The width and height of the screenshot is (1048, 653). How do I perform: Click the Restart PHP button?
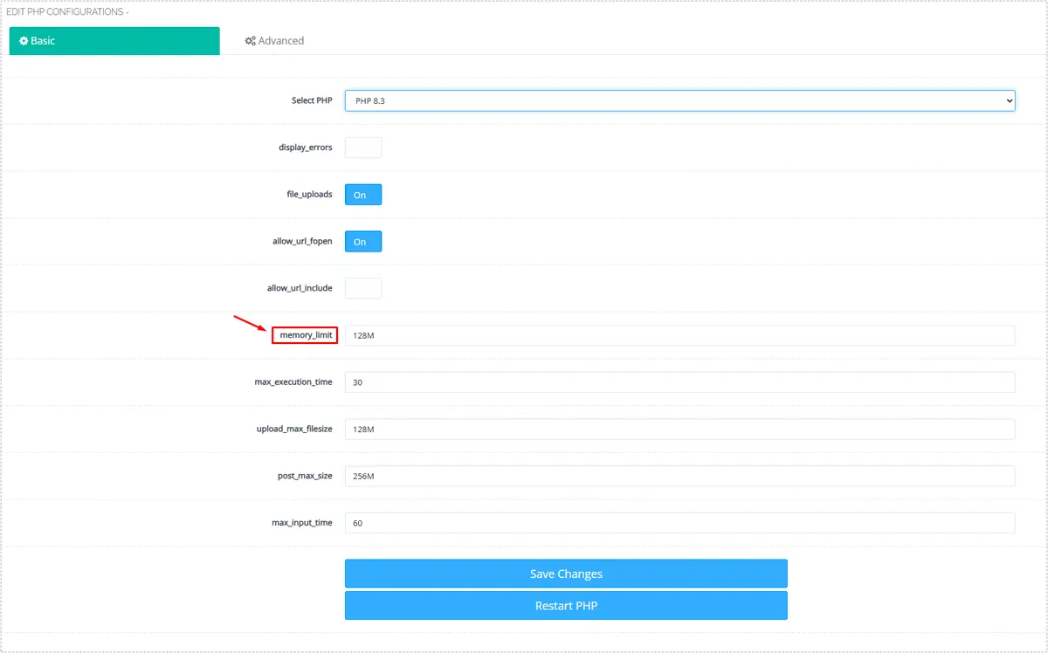tap(566, 606)
